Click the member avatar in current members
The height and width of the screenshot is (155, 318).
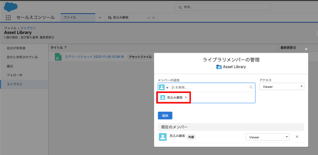(x=162, y=137)
